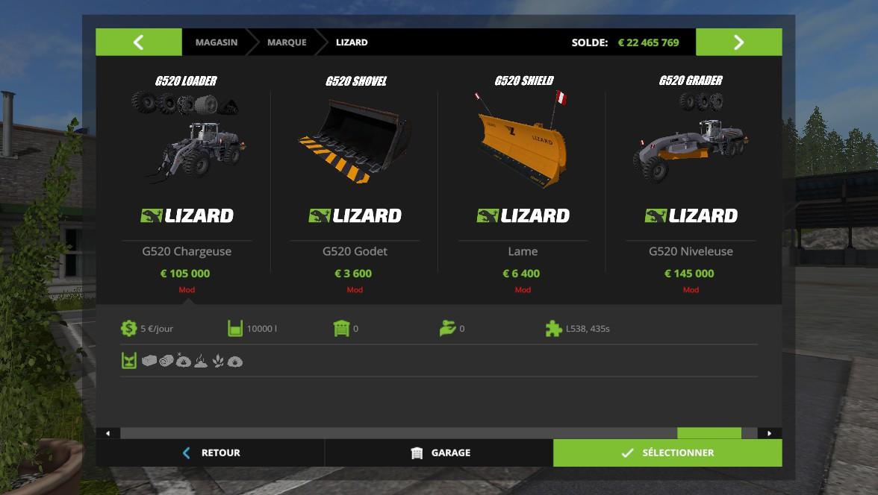The height and width of the screenshot is (495, 878).
Task: Go to previous page with left chevron
Action: point(139,42)
